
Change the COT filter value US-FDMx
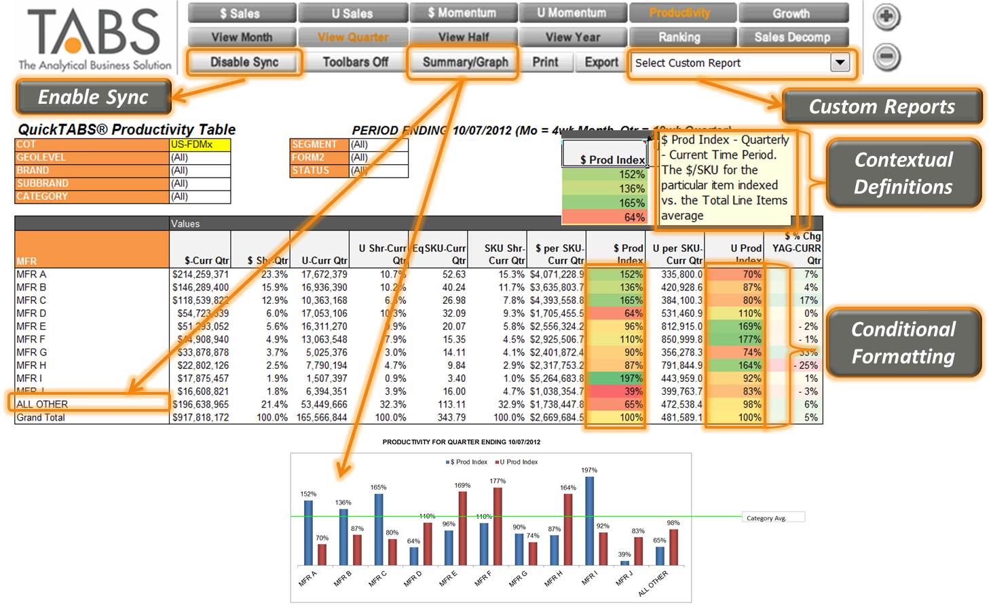[x=200, y=144]
